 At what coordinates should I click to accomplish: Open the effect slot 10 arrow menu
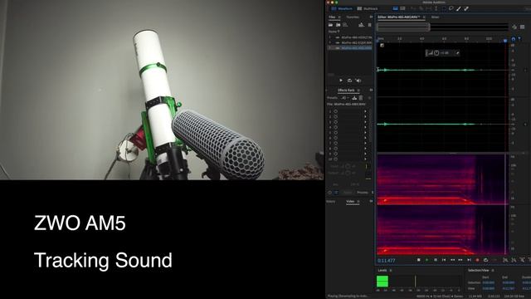365,159
